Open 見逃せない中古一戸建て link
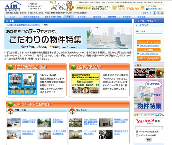 (x=58, y=121)
